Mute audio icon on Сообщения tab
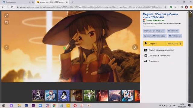Image resolution: width=193 pixels, height=108 pixels. [x=30, y=2]
